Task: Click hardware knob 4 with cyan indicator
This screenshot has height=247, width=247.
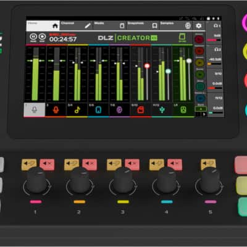Action: coord(167,180)
